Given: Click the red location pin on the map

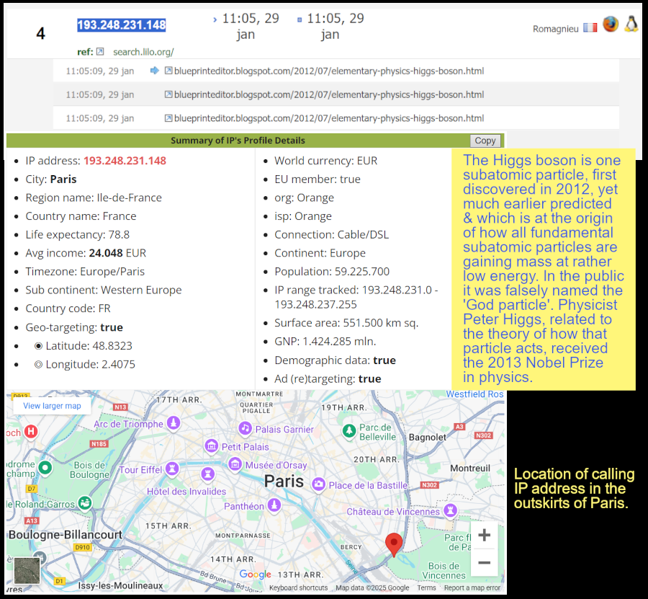Looking at the screenshot, I should (x=394, y=544).
